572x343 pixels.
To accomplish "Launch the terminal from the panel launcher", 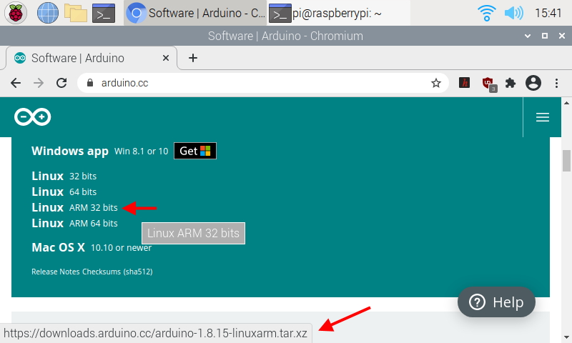I will point(104,14).
